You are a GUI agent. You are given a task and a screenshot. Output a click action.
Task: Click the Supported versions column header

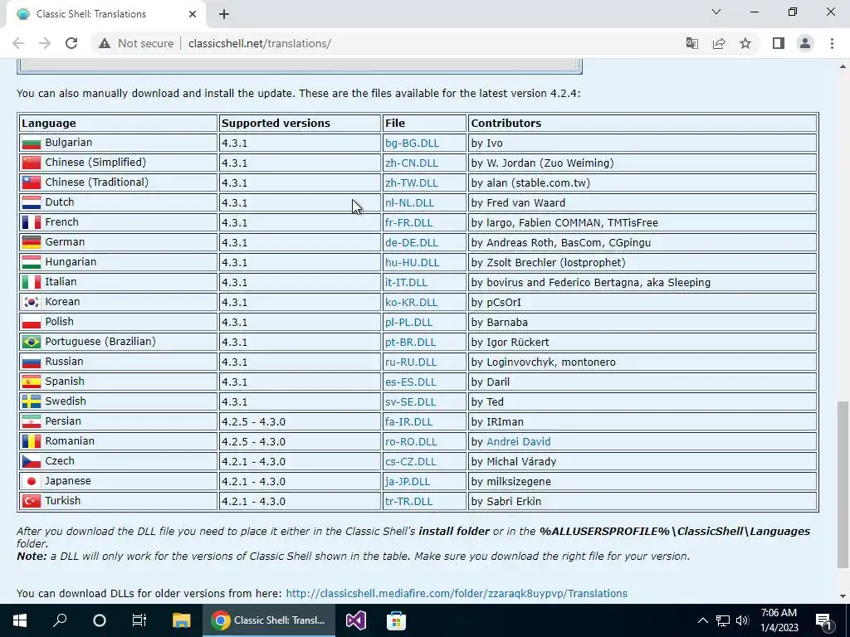click(300, 124)
